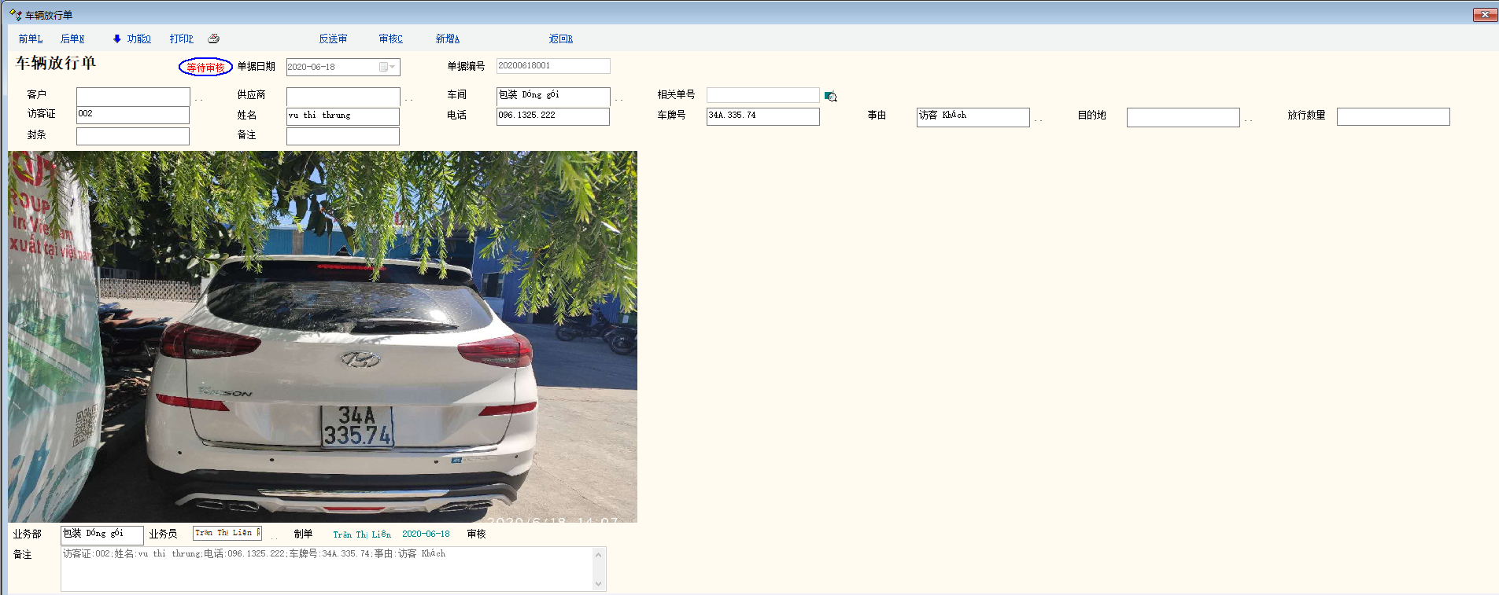Click 新增 to add a new record
The height and width of the screenshot is (595, 1499).
447,39
